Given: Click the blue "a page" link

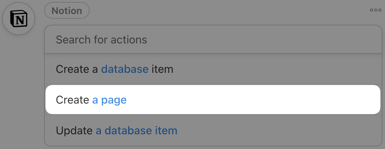Looking at the screenshot, I should click(109, 100).
